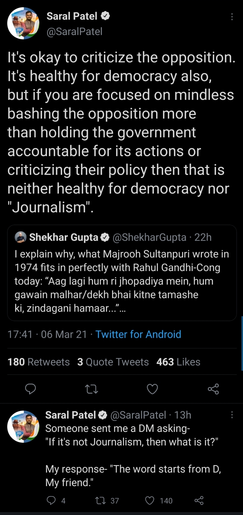Open Saral Patel's profile picture at top
The height and width of the screenshot is (515, 243).
click(x=23, y=23)
